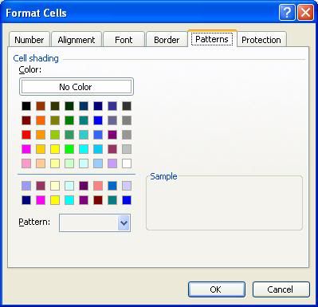Confirm with the OK button
Viewport: 318px width, 307px height.
click(x=217, y=289)
